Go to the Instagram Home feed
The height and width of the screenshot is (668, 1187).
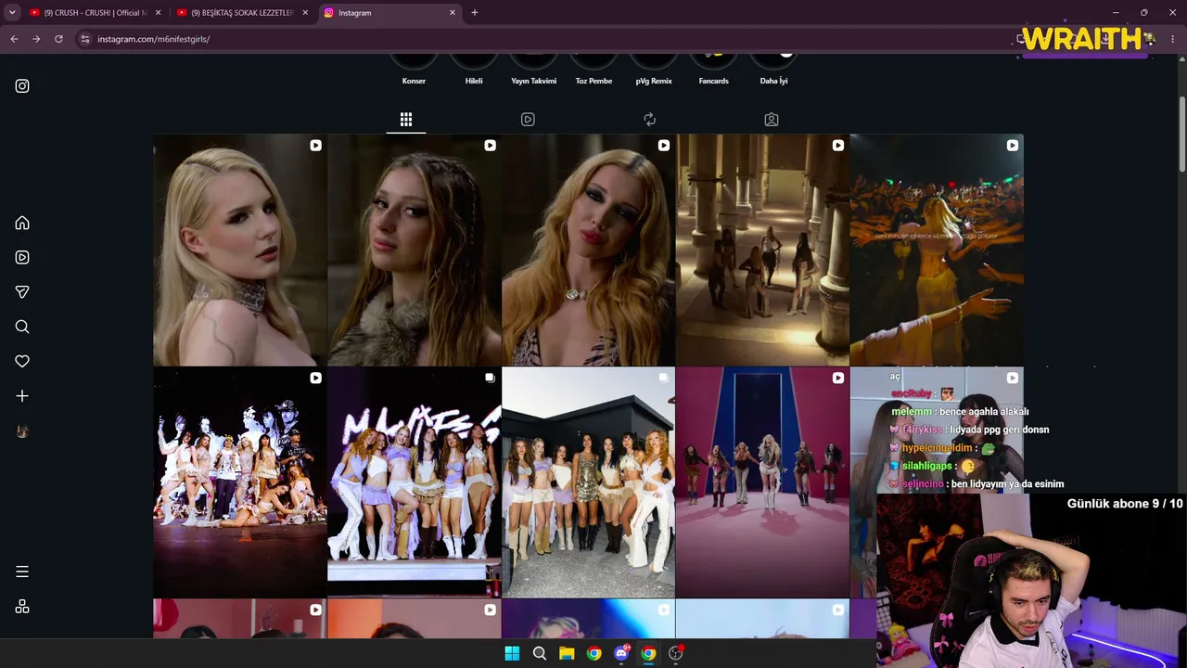(x=22, y=223)
